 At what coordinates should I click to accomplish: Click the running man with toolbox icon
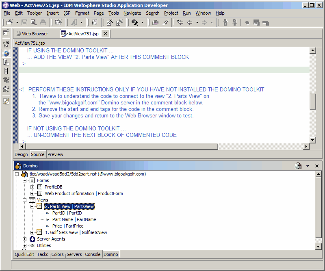135,22
